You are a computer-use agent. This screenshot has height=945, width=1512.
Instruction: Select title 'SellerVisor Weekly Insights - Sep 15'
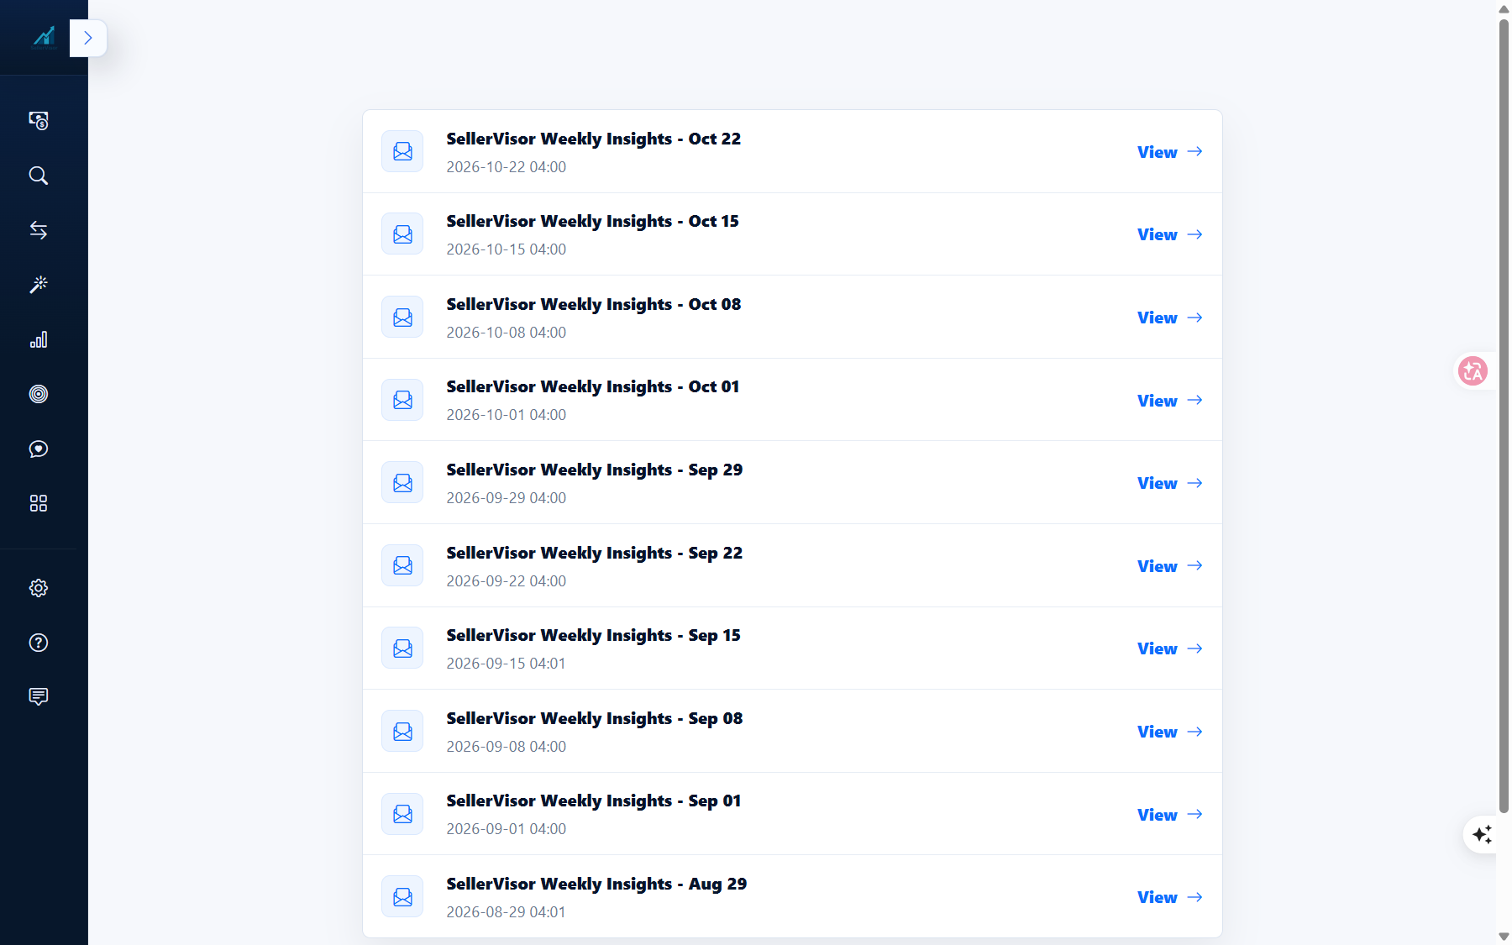coord(594,635)
